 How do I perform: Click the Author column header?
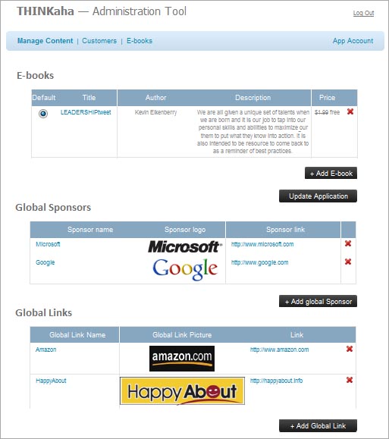pos(155,98)
